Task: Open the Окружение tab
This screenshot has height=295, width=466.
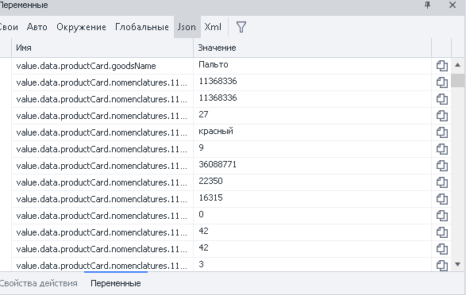Action: tap(81, 27)
